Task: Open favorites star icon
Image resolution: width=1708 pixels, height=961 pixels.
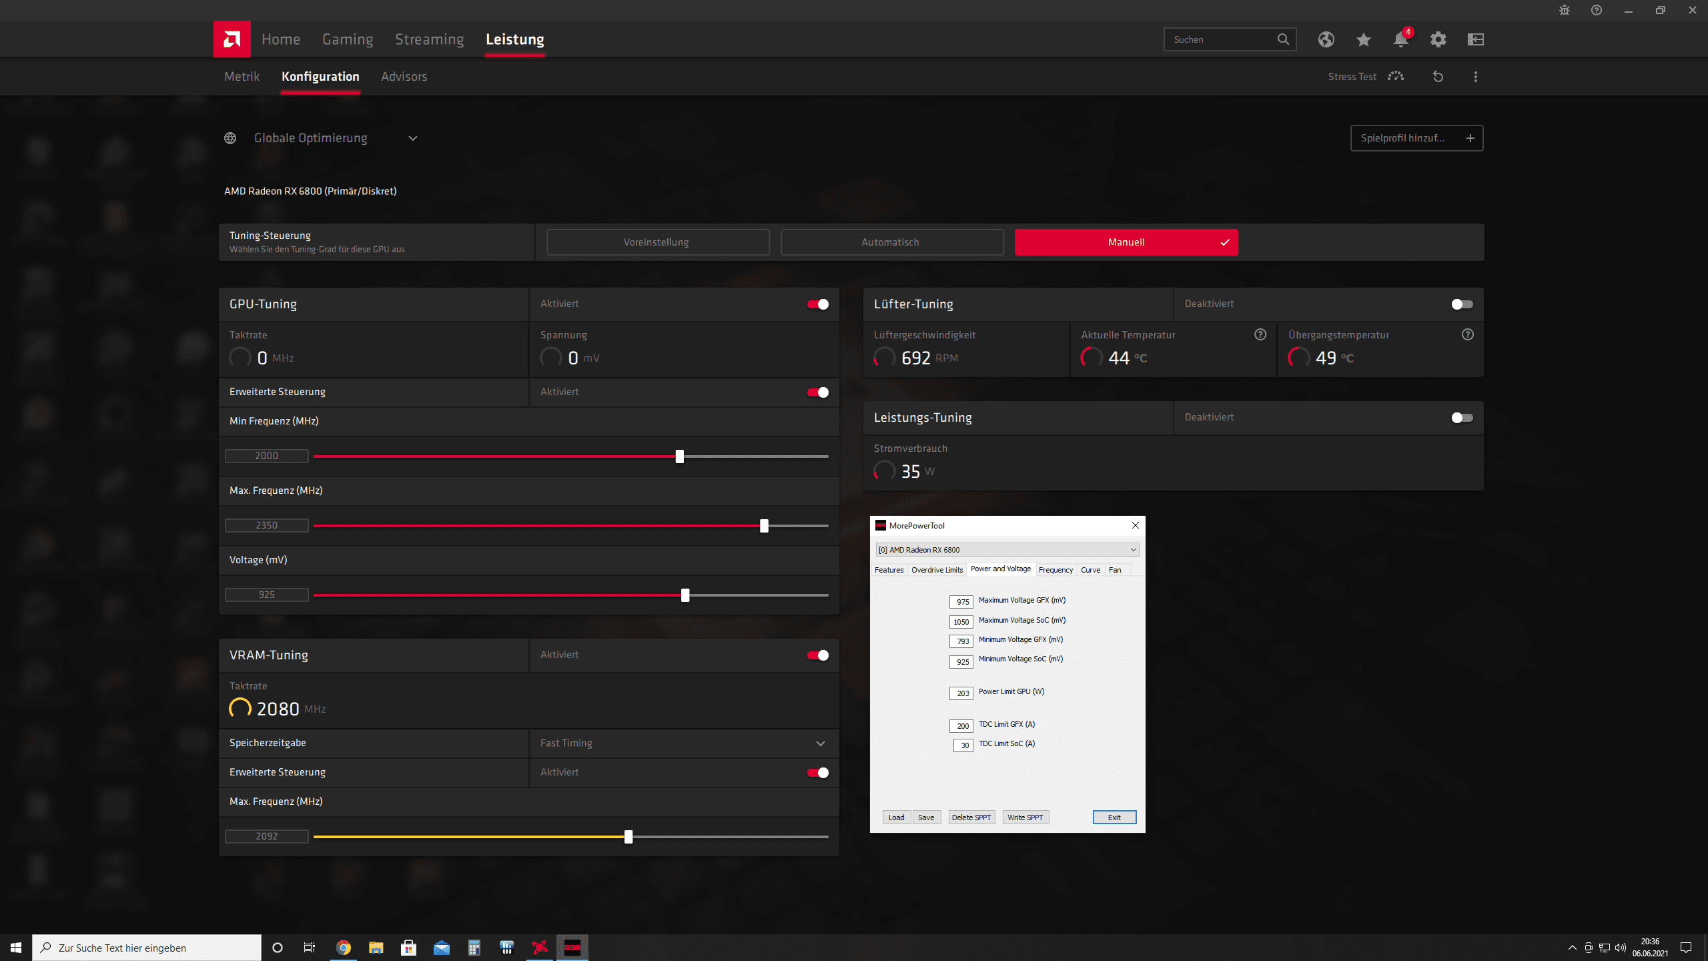Action: pos(1363,39)
